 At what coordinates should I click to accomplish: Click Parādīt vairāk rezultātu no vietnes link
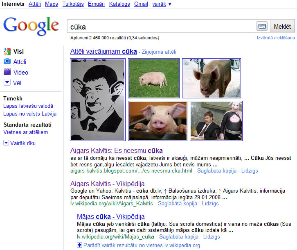point(142,245)
